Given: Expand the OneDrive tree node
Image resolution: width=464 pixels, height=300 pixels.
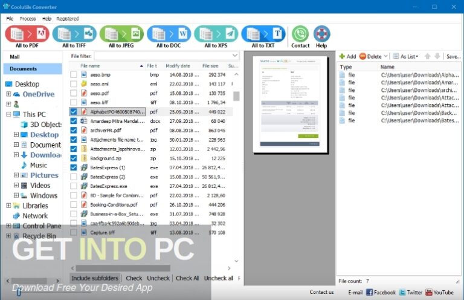Looking at the screenshot, I should pos(8,94).
